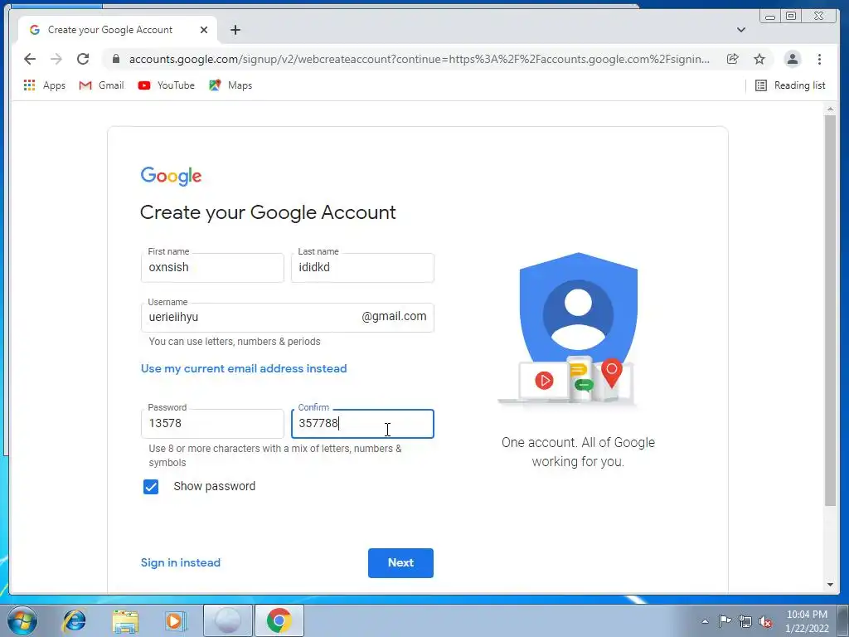The width and height of the screenshot is (849, 637).
Task: Launch Internet Explorer from the taskbar
Action: pyautogui.click(x=74, y=620)
